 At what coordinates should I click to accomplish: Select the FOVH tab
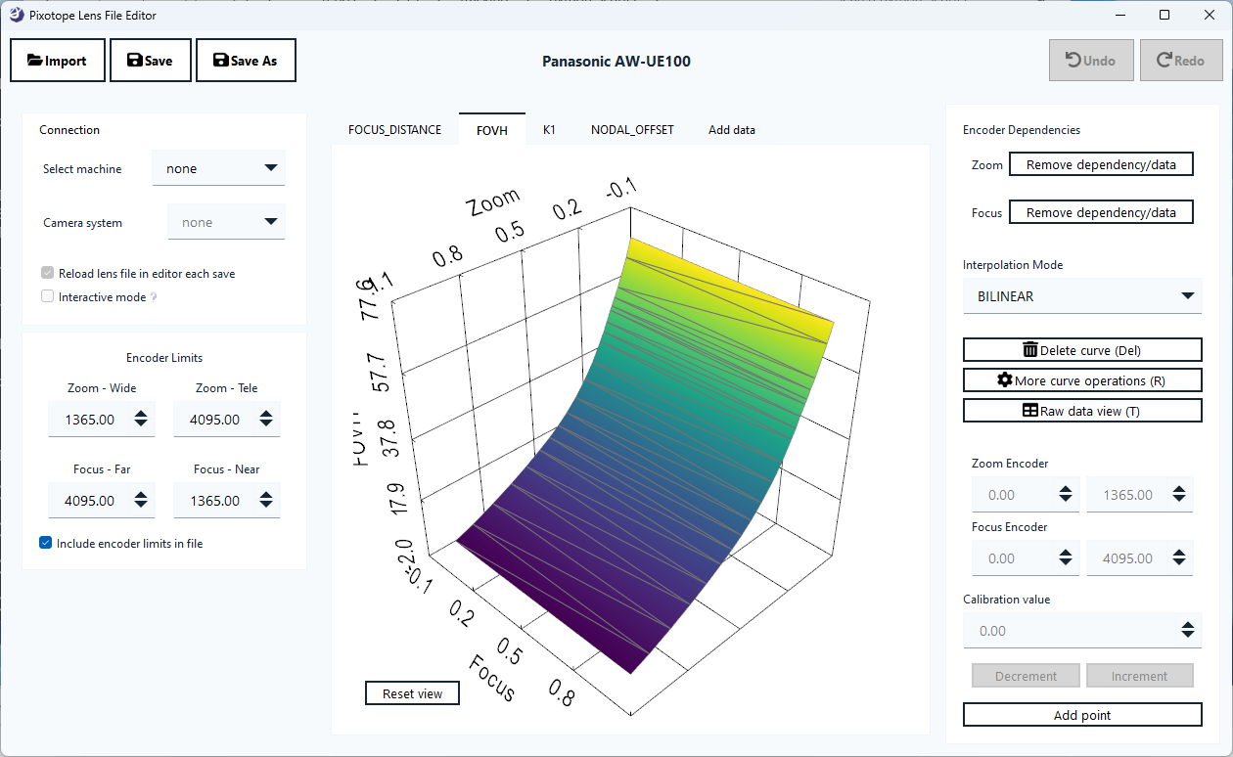tap(492, 130)
